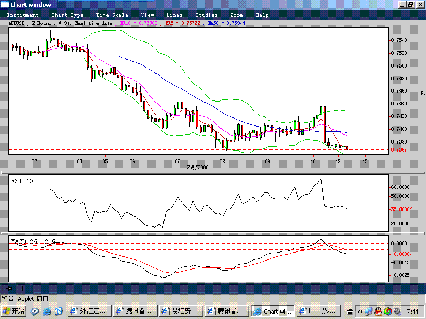Click the 0.7440 price axis label
426x319 pixels.
(399, 104)
